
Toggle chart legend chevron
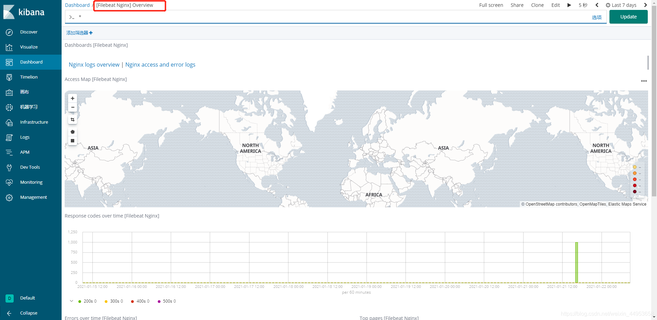[72, 301]
